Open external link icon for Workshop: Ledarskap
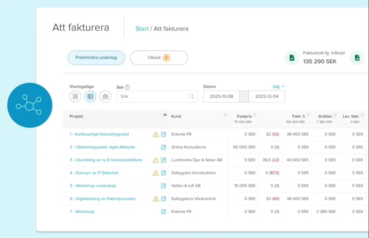Screen dimensions: 369x238 [163, 186]
